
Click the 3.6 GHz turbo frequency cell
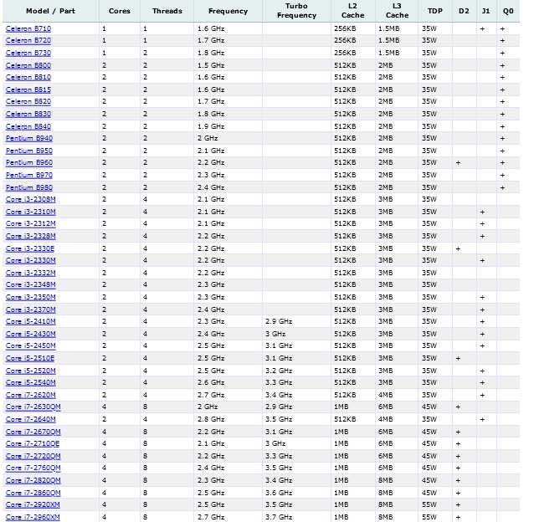279,493
